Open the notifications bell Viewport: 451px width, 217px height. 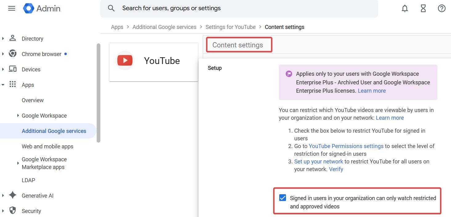click(x=405, y=9)
